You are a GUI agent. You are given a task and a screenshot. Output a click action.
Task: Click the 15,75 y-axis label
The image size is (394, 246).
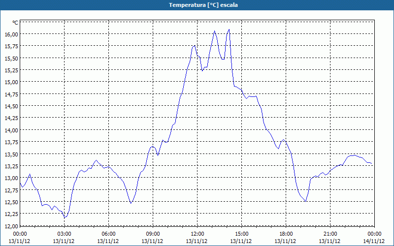(x=11, y=46)
